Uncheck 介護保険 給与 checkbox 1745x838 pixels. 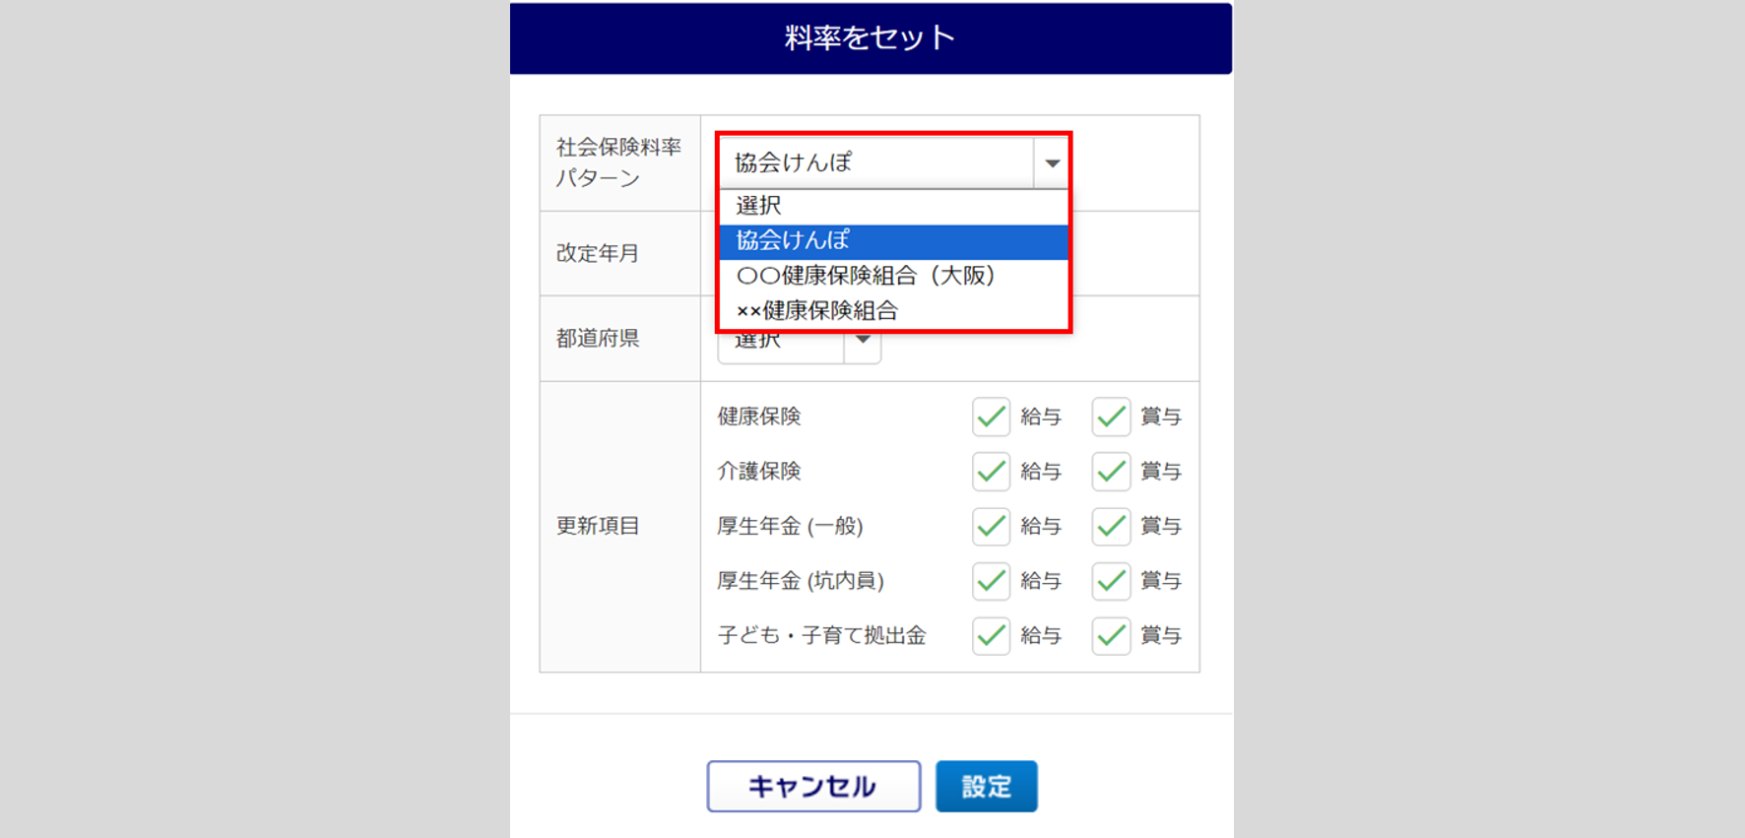pos(991,472)
